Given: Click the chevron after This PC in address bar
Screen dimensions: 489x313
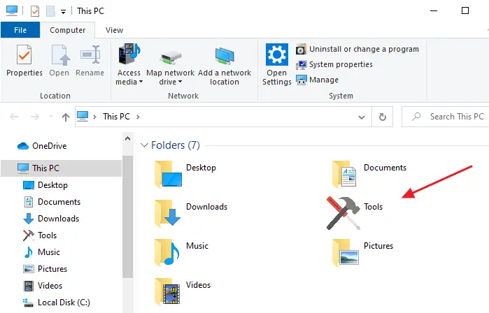Looking at the screenshot, I should click(138, 117).
